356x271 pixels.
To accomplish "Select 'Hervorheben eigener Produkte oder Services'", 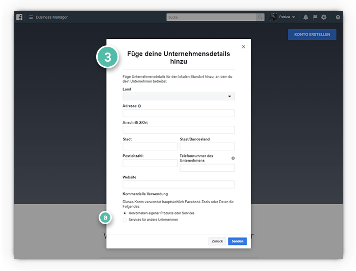I will click(125, 213).
